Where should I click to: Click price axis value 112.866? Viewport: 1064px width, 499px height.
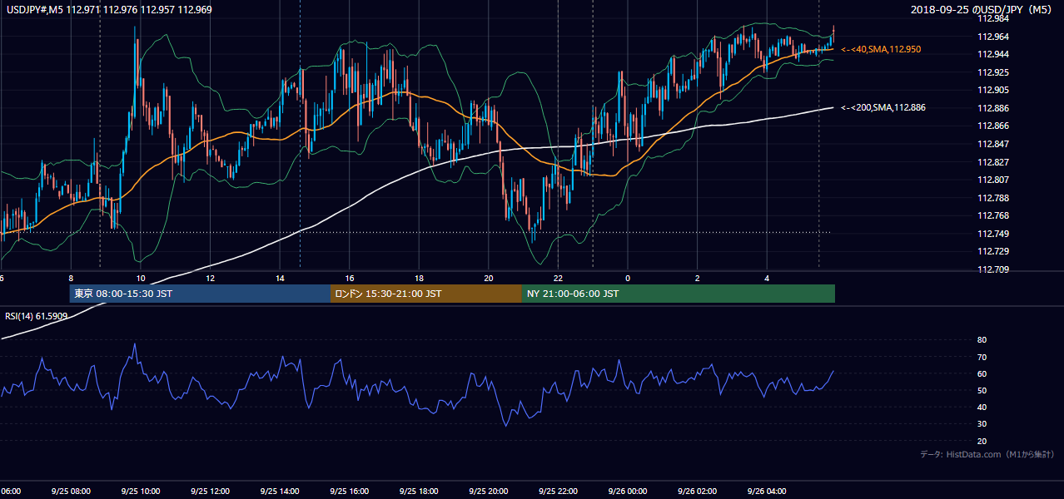992,126
